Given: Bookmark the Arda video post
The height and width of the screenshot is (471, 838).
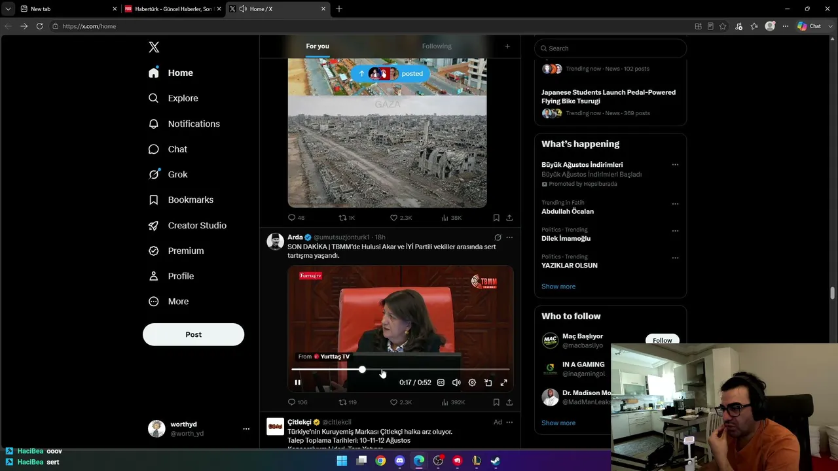Looking at the screenshot, I should 496,402.
